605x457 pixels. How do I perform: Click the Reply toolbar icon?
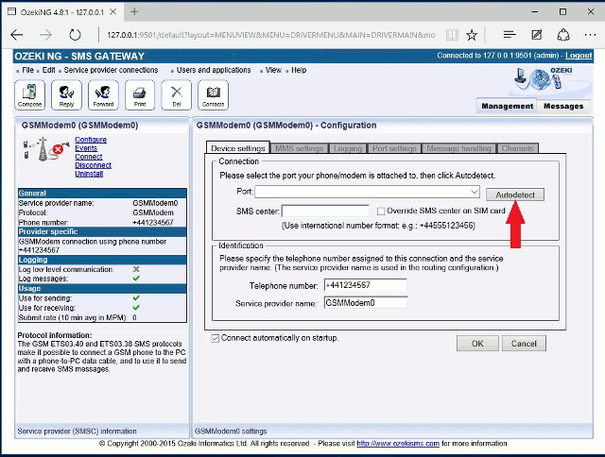66,94
